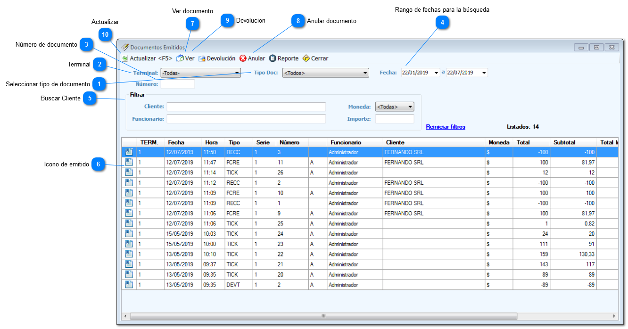Click emitted icon of FCRE 11:09 row
The height and width of the screenshot is (329, 628).
pos(129,193)
